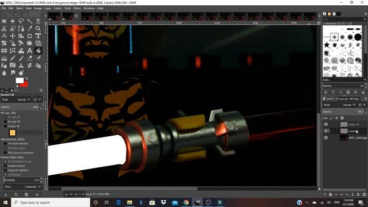Open Chrome from the Windows taskbar
This screenshot has height=207, width=368.
186,202
